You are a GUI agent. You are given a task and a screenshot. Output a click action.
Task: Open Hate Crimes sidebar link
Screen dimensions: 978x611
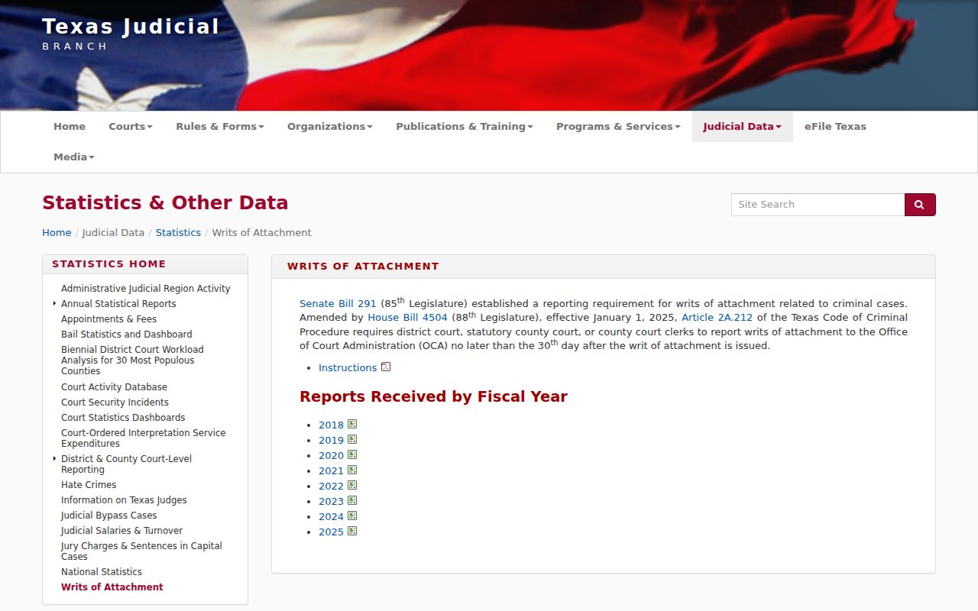tap(89, 485)
